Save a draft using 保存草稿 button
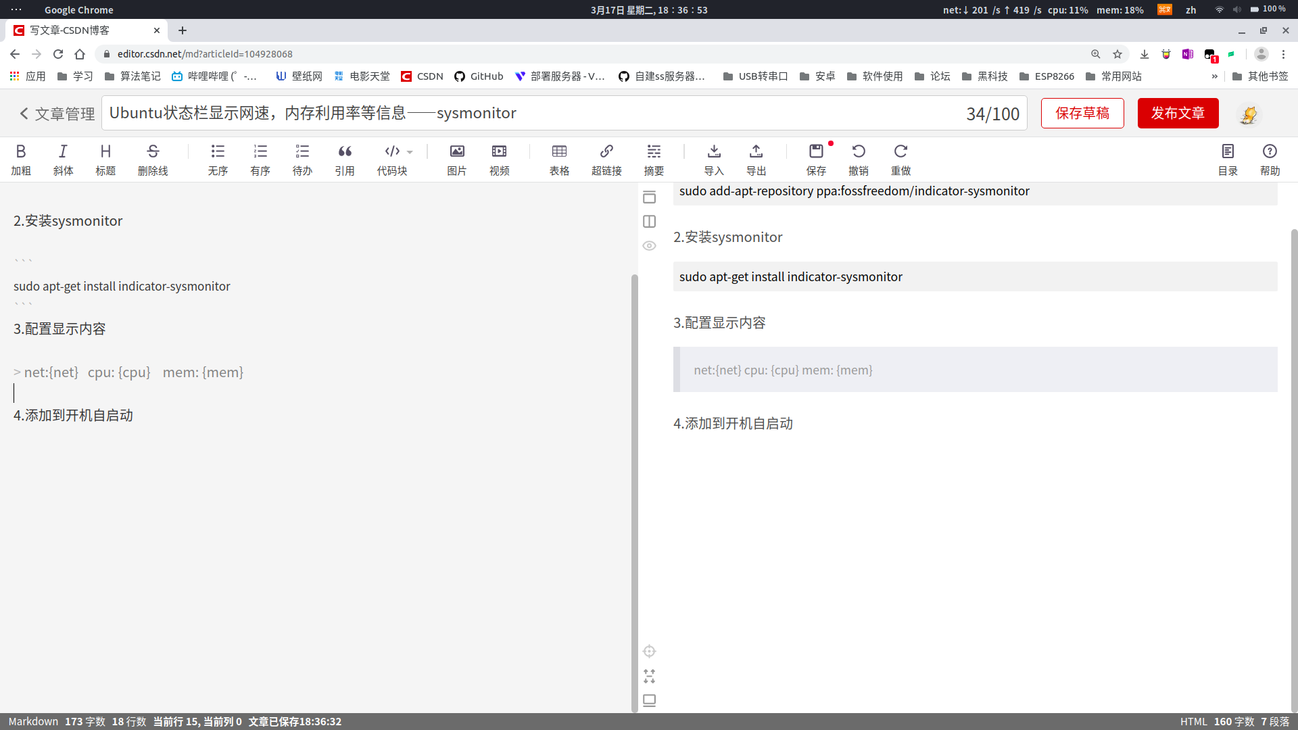The width and height of the screenshot is (1298, 730). pyautogui.click(x=1082, y=113)
